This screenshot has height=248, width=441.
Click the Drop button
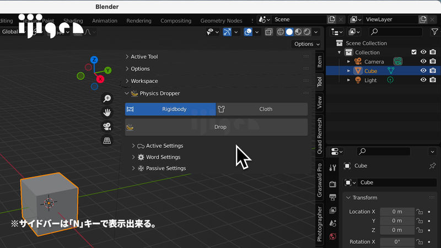coord(216,127)
